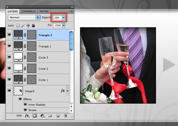Screen dimensions: 178x126
Task: Click the Fill value field
Action: click(57, 25)
